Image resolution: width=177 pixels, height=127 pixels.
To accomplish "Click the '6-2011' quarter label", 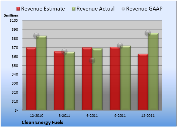I will 92,116.
